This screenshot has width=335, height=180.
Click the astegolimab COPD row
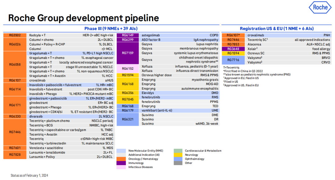click(179, 35)
